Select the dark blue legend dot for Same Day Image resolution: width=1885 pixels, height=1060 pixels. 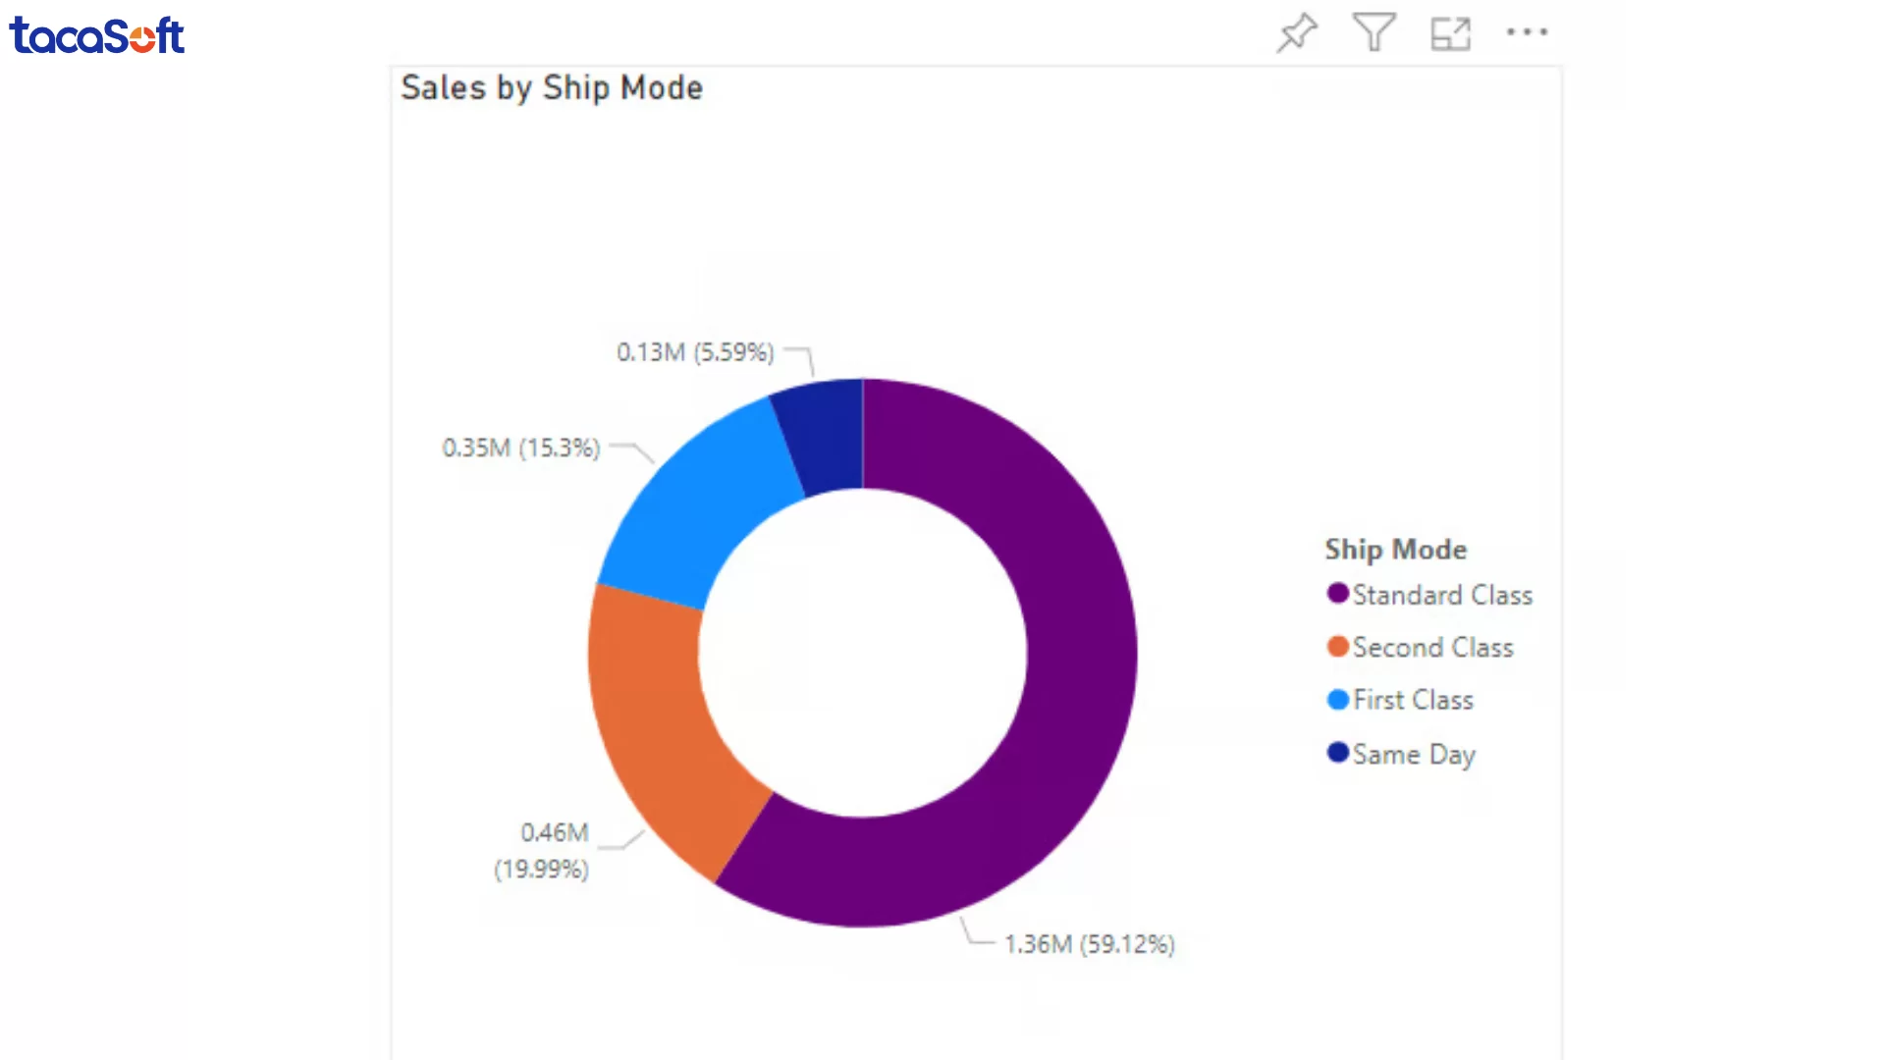1337,753
